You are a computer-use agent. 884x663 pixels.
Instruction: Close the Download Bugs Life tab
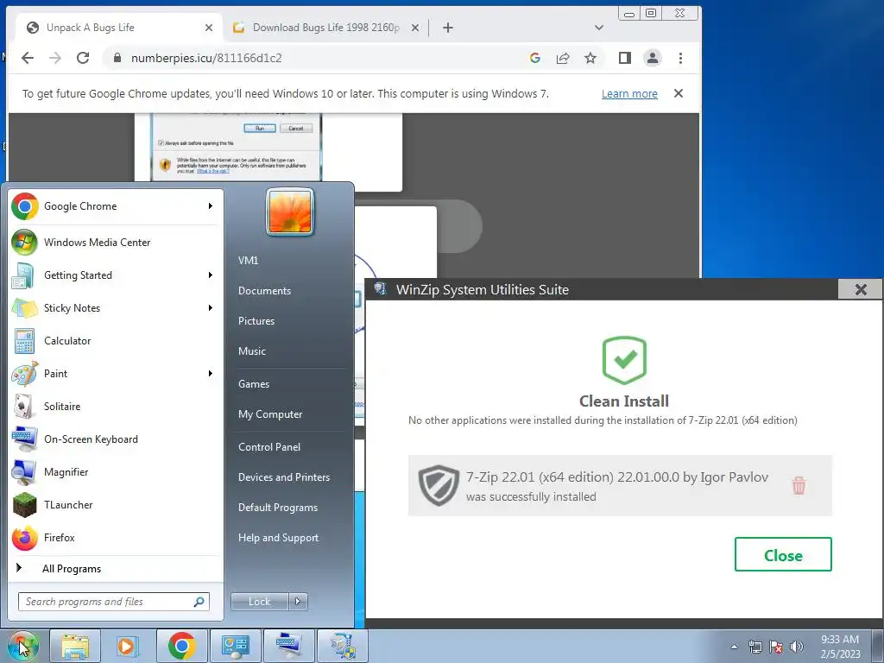415,28
